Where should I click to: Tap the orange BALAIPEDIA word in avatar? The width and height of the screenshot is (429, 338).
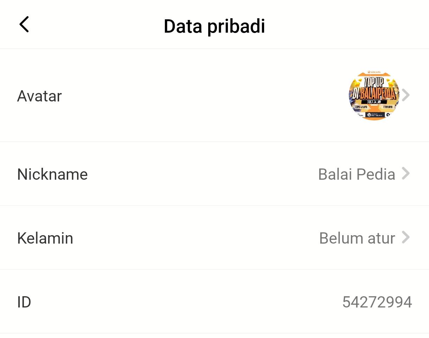coord(378,94)
